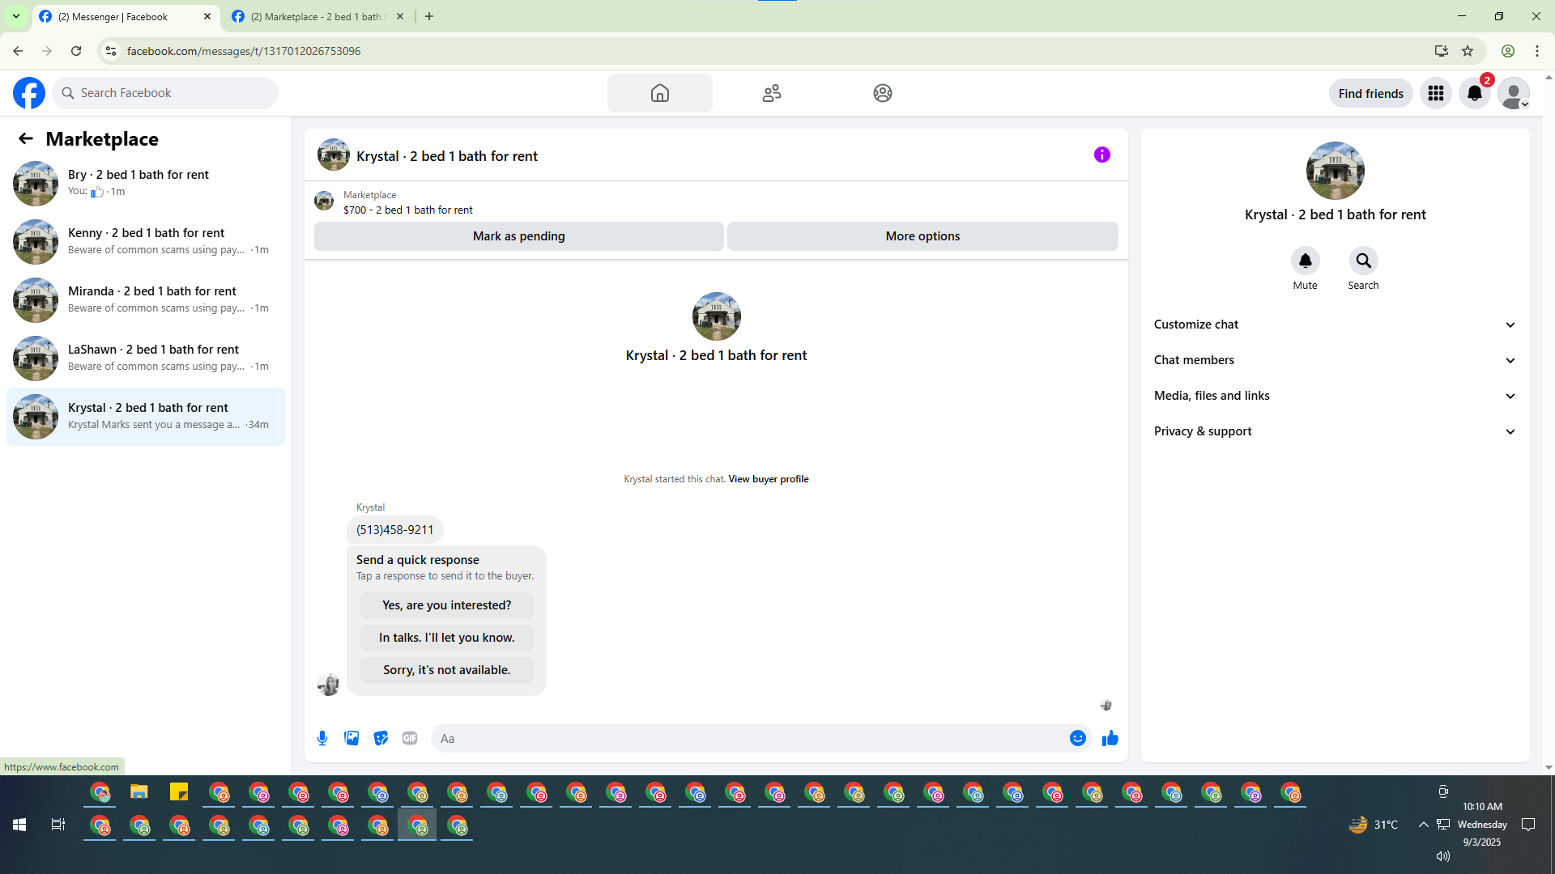Search within the conversation

[x=1364, y=261]
